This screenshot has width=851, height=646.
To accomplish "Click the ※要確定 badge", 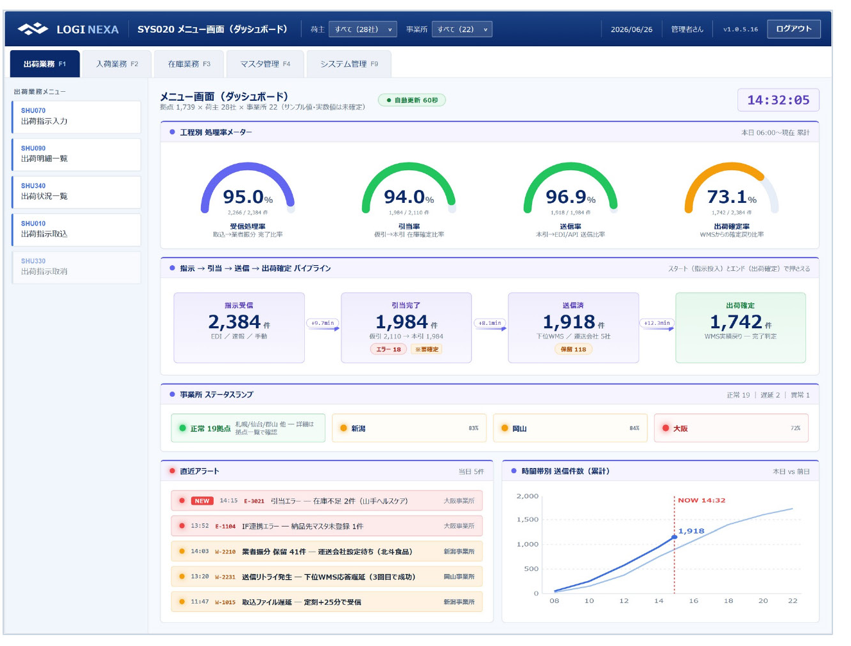I will [x=427, y=349].
